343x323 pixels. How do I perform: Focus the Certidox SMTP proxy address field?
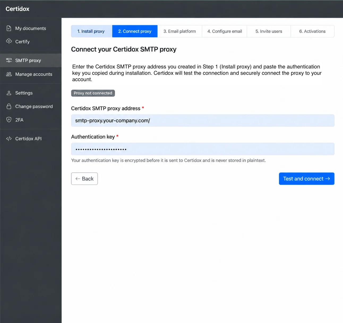click(203, 121)
